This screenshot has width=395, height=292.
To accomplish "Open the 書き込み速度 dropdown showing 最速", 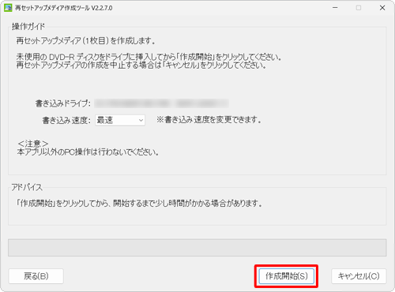I will coord(120,120).
